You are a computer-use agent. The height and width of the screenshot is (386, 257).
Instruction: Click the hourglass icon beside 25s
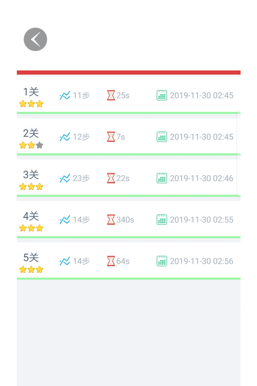(x=111, y=96)
